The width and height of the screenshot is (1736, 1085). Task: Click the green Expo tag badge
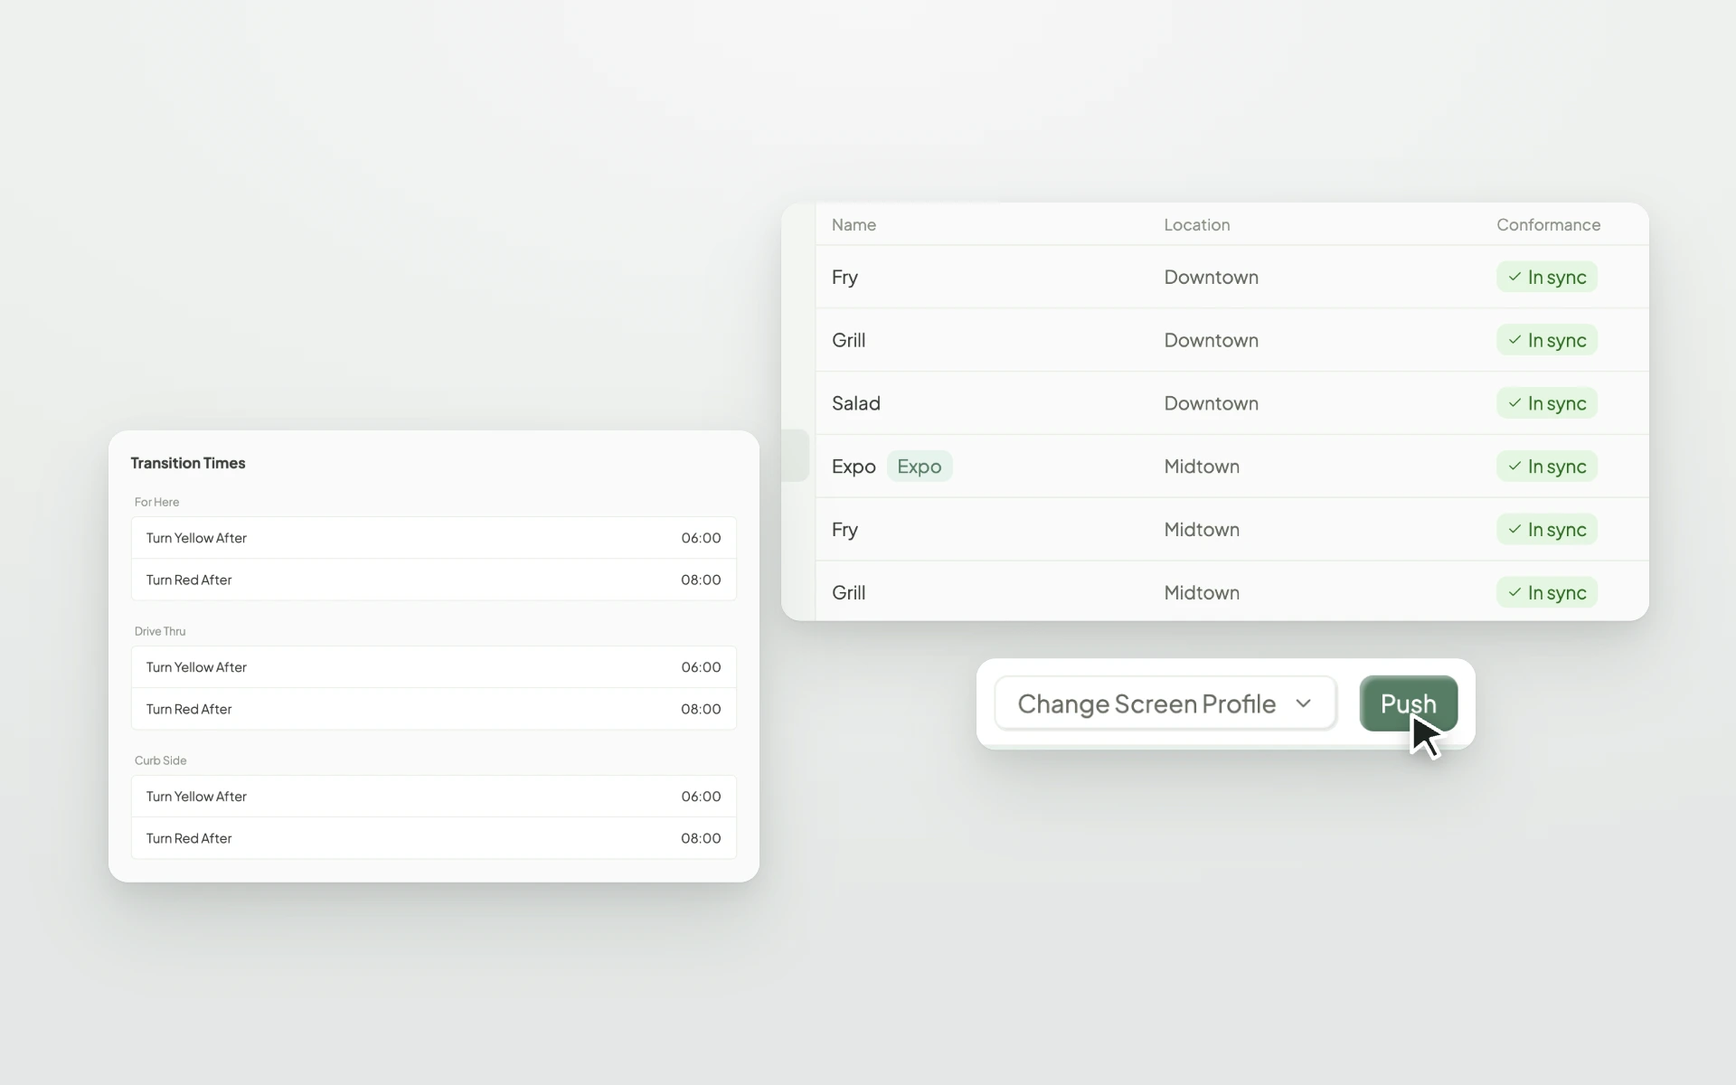click(920, 467)
